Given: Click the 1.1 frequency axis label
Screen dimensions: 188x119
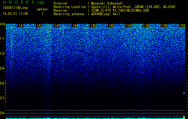Looking at the screenshot, I should [x=2, y=39].
